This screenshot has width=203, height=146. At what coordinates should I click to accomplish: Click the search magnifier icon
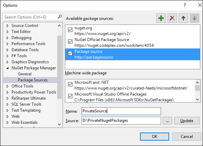click(x=60, y=16)
